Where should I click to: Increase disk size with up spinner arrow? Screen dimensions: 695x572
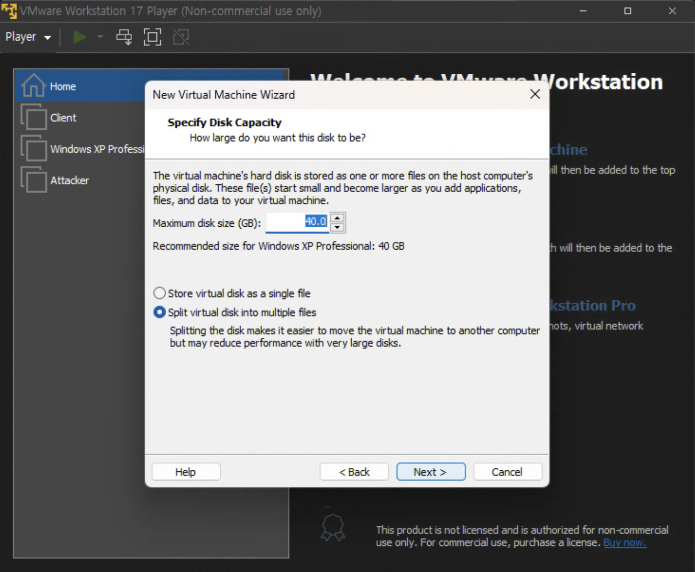coord(337,218)
